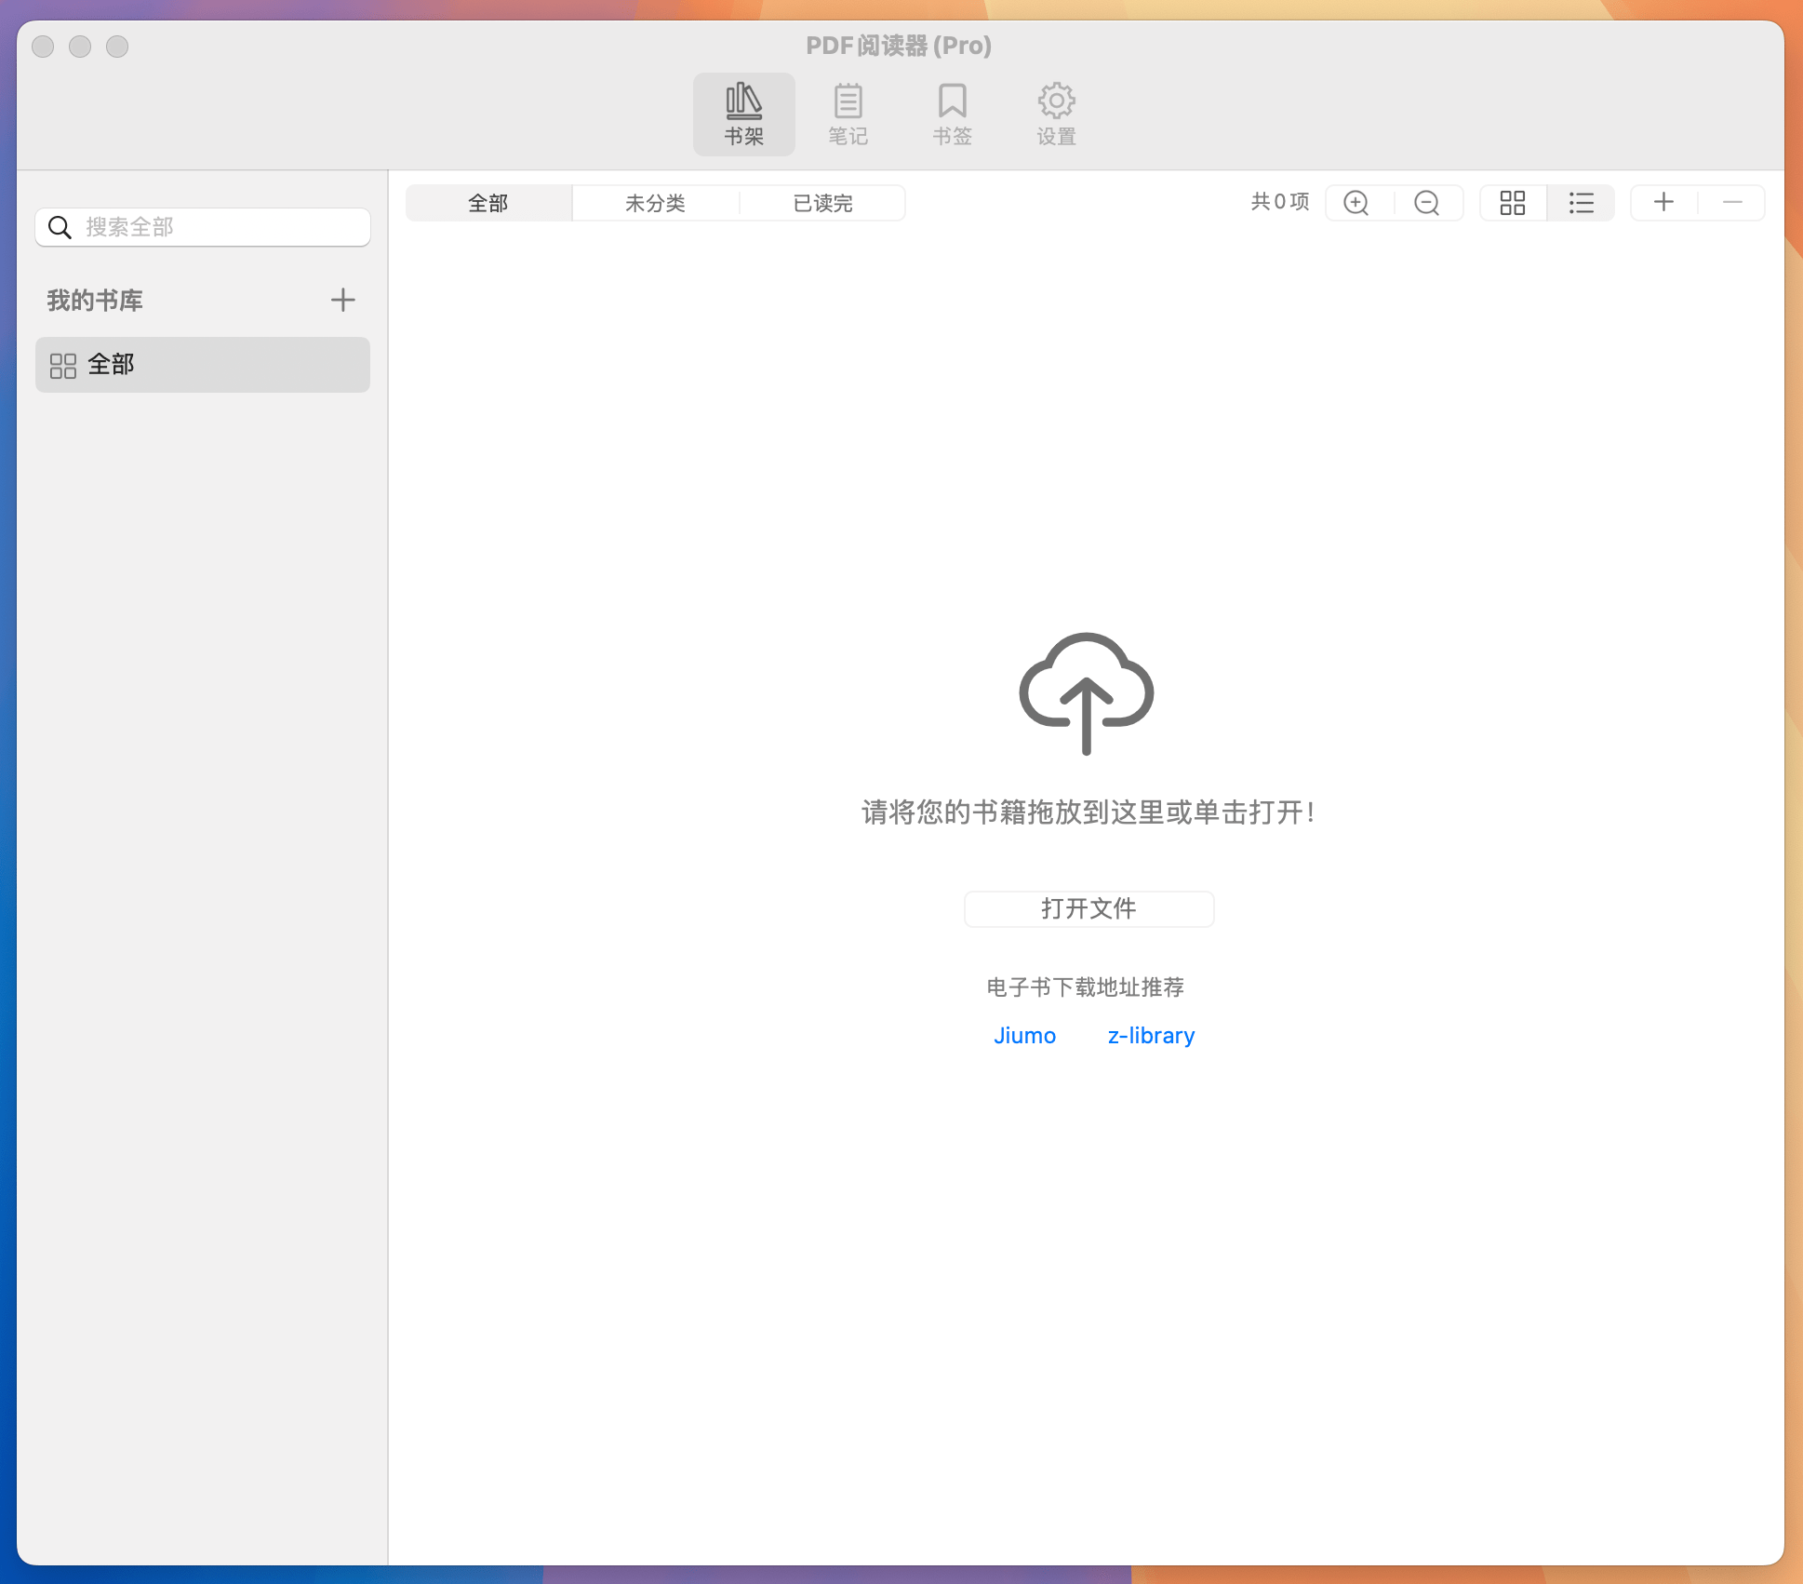Switch to grid view mode
Image resolution: width=1803 pixels, height=1584 pixels.
click(x=1512, y=202)
